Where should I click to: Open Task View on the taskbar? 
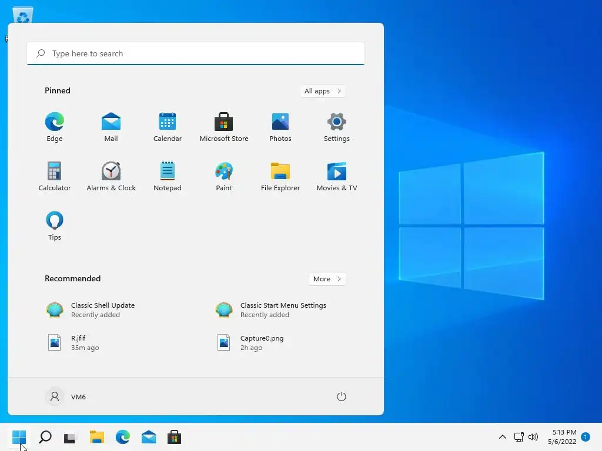(x=71, y=437)
